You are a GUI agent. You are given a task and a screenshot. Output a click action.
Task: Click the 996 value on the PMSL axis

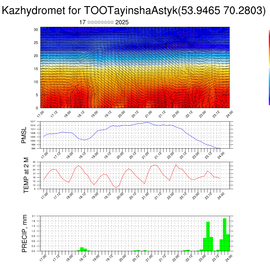[33, 149]
